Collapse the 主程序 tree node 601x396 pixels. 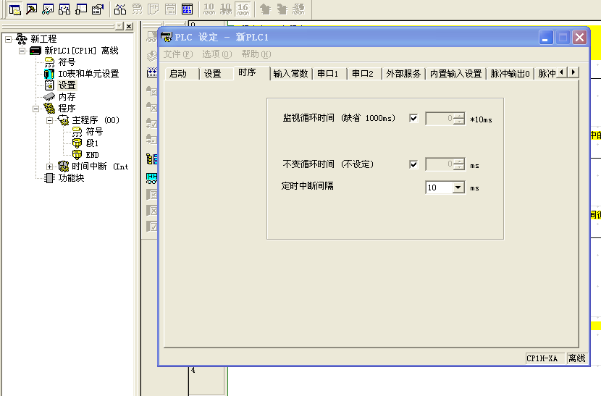50,120
